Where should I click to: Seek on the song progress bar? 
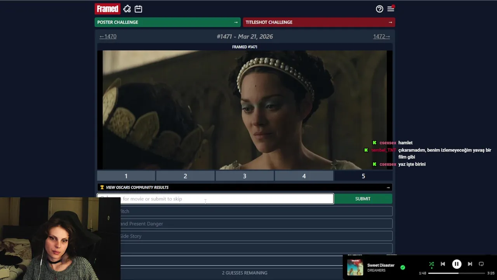click(456, 273)
